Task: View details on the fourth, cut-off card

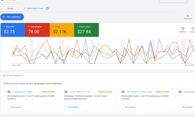Action: 187,107
